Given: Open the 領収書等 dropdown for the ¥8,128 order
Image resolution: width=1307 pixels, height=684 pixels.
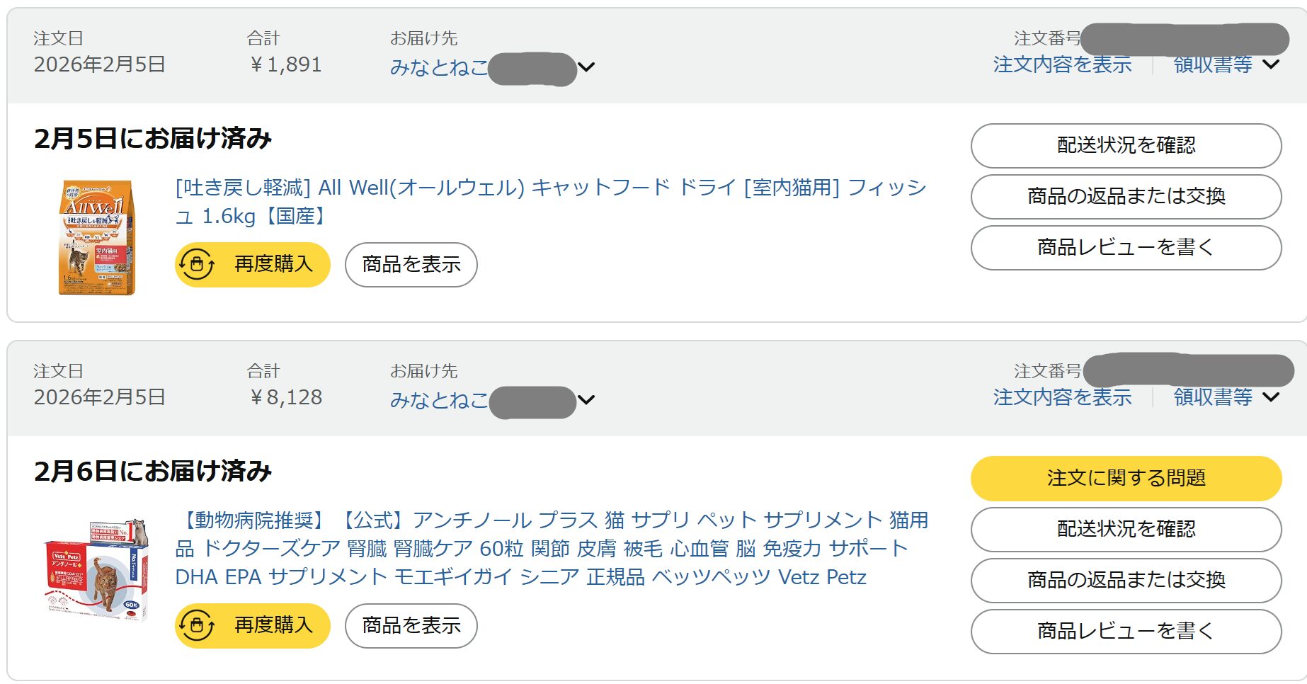Looking at the screenshot, I should point(1226,397).
